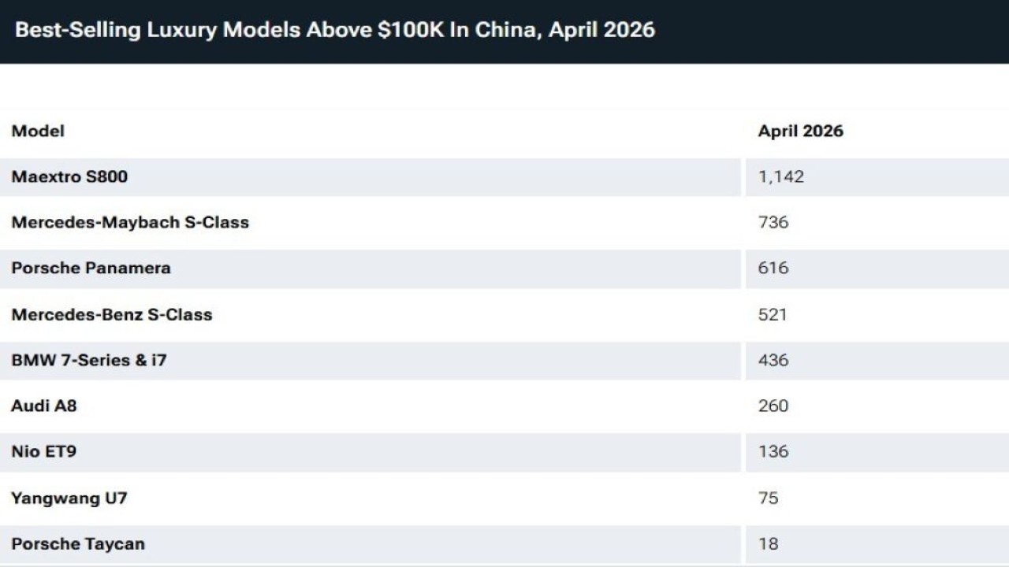Click the 521 sales figure
1009x567 pixels.
[773, 314]
